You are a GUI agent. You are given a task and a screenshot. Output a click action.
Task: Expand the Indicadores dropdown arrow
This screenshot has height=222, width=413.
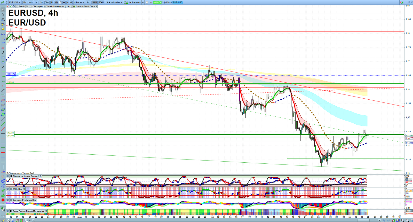point(143,2)
